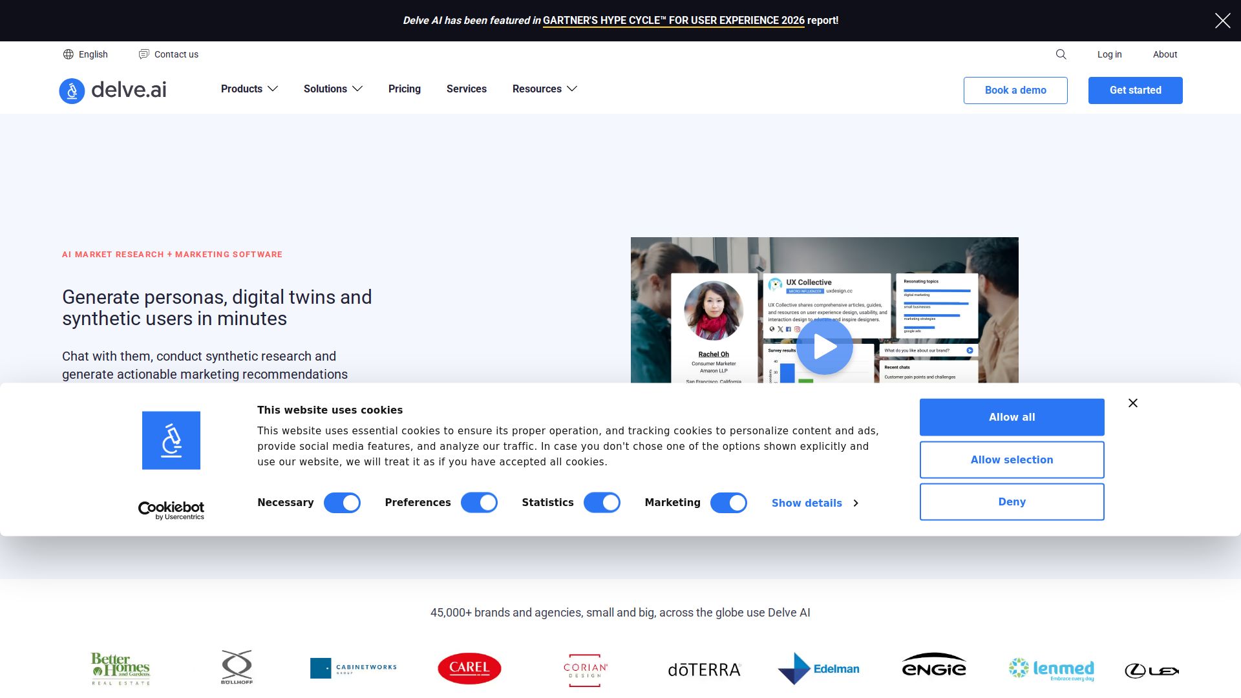Click the 'Generate personas, digital twins' headline

click(x=217, y=308)
